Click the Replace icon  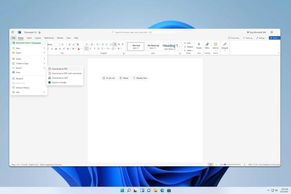click(185, 47)
